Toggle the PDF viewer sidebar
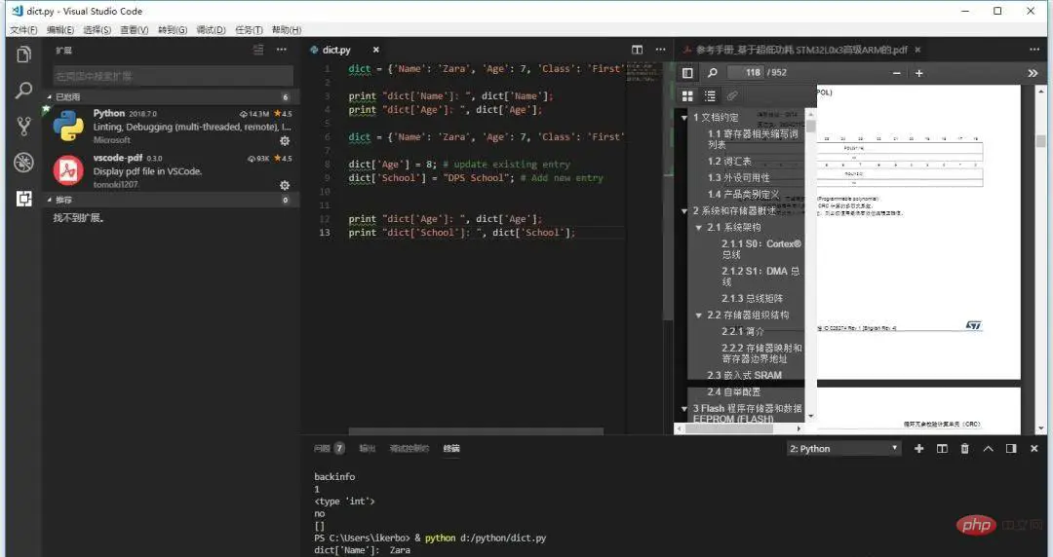The width and height of the screenshot is (1053, 557). [687, 73]
